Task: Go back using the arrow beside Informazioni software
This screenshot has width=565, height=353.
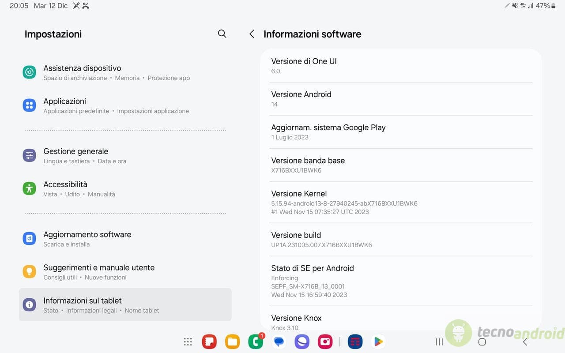Action: [252, 34]
